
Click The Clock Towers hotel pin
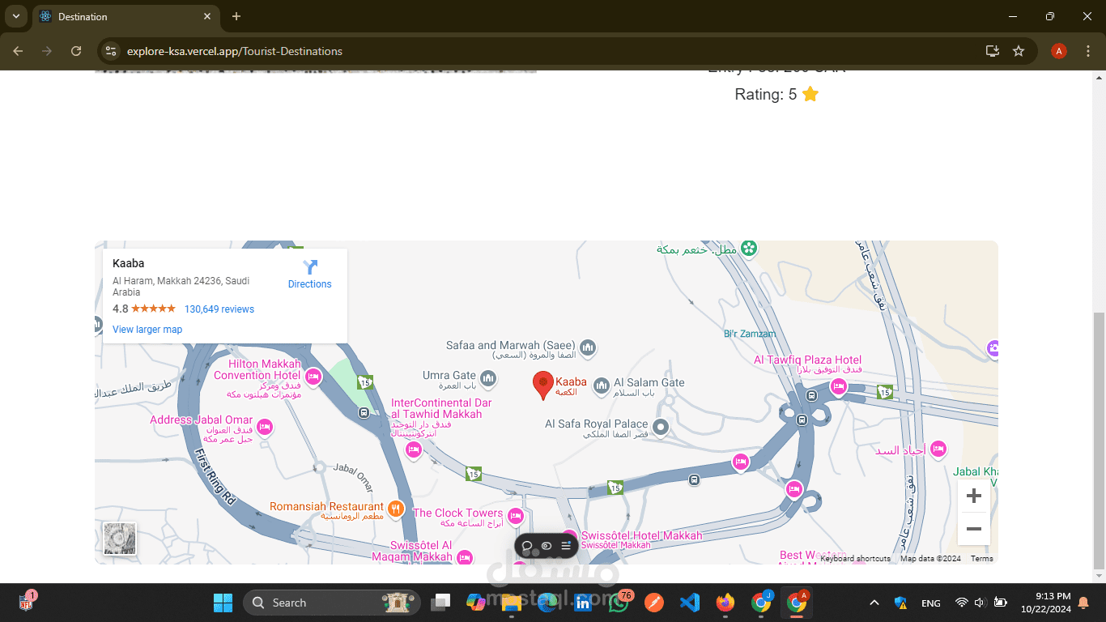516,516
